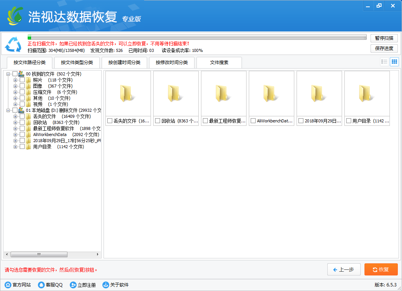Check the 照片 folder checkbox in tree
The height and width of the screenshot is (291, 402).
coord(22,80)
